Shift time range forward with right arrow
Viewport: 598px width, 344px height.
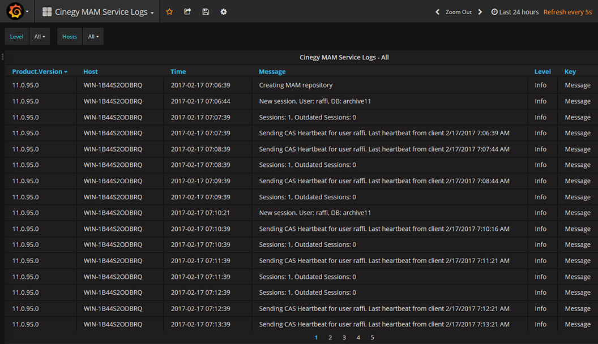pos(480,12)
